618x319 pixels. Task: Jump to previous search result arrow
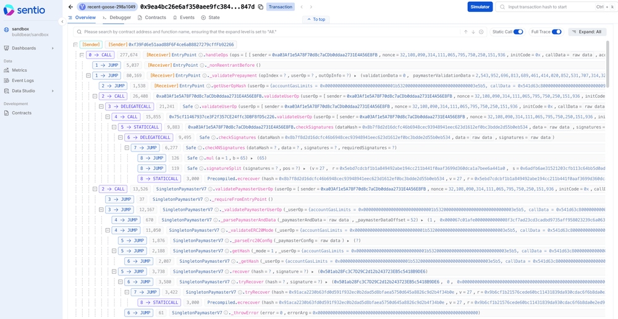pos(465,32)
